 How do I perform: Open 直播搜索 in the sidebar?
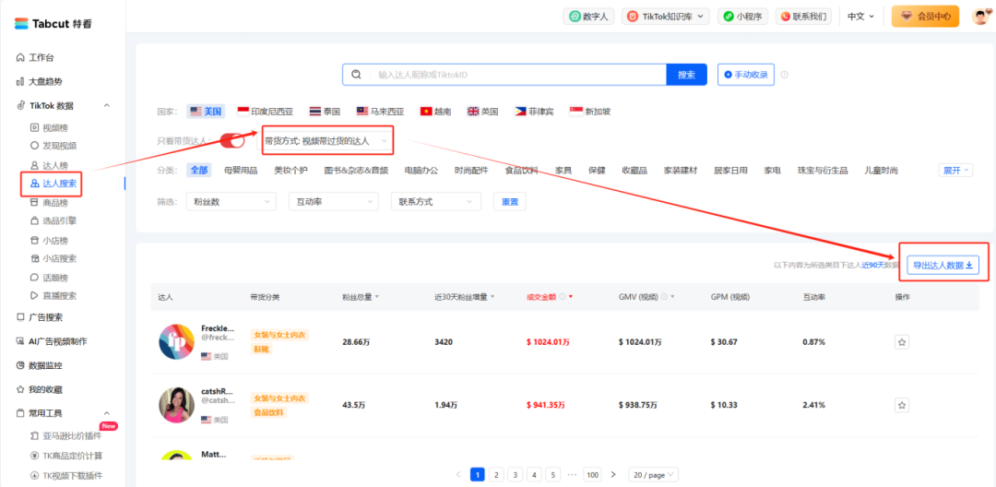[x=53, y=295]
